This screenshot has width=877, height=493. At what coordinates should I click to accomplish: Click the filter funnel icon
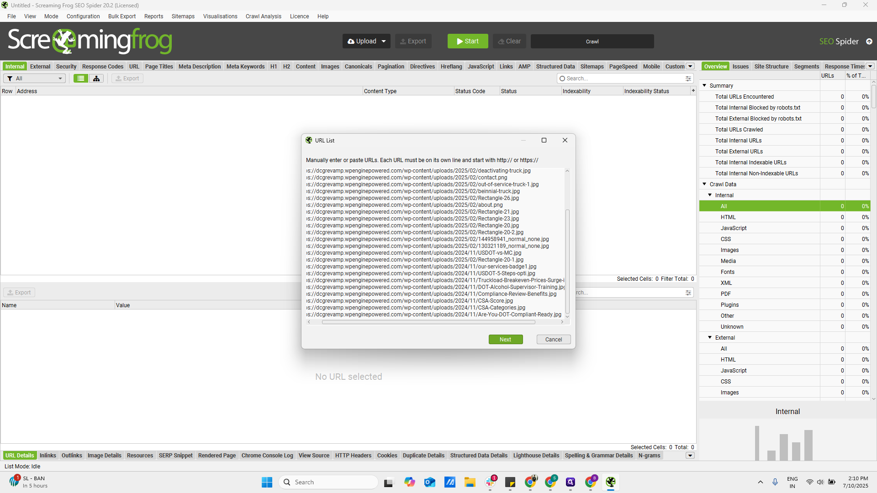[x=10, y=78]
